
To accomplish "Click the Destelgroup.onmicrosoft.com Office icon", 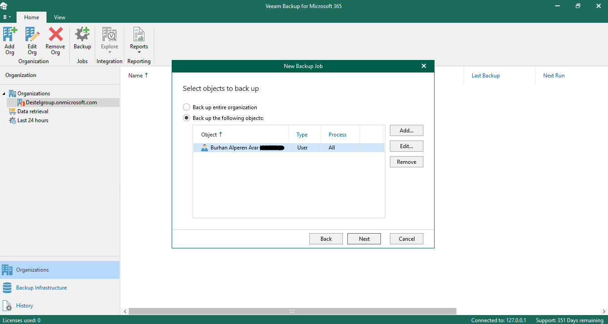I will (21, 102).
